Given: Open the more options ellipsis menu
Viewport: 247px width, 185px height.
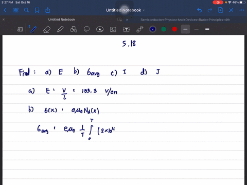Looking at the screenshot, I should 242,10.
